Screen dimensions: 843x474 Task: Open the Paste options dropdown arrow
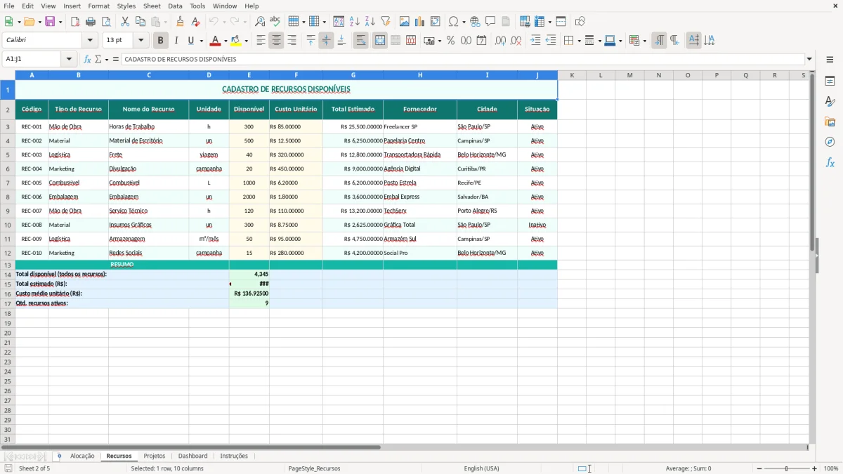click(x=165, y=22)
